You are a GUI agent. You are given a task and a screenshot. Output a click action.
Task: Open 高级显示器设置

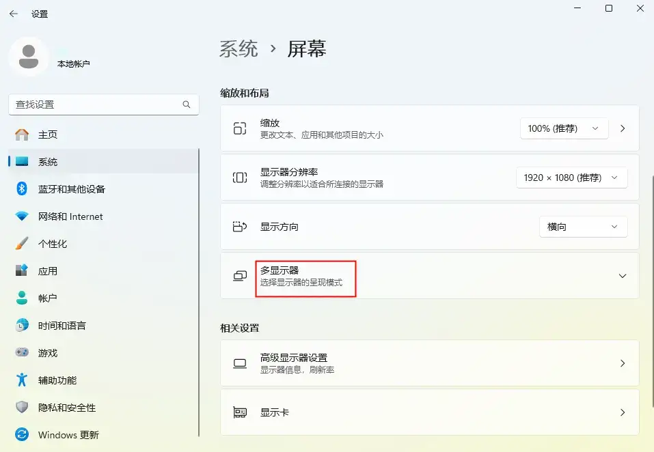point(429,363)
